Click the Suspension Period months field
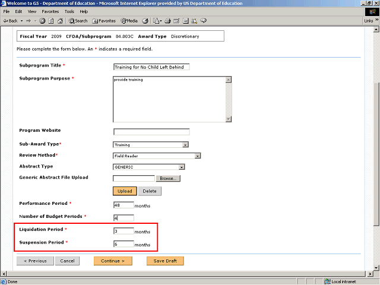This screenshot has width=380, height=285. click(123, 244)
